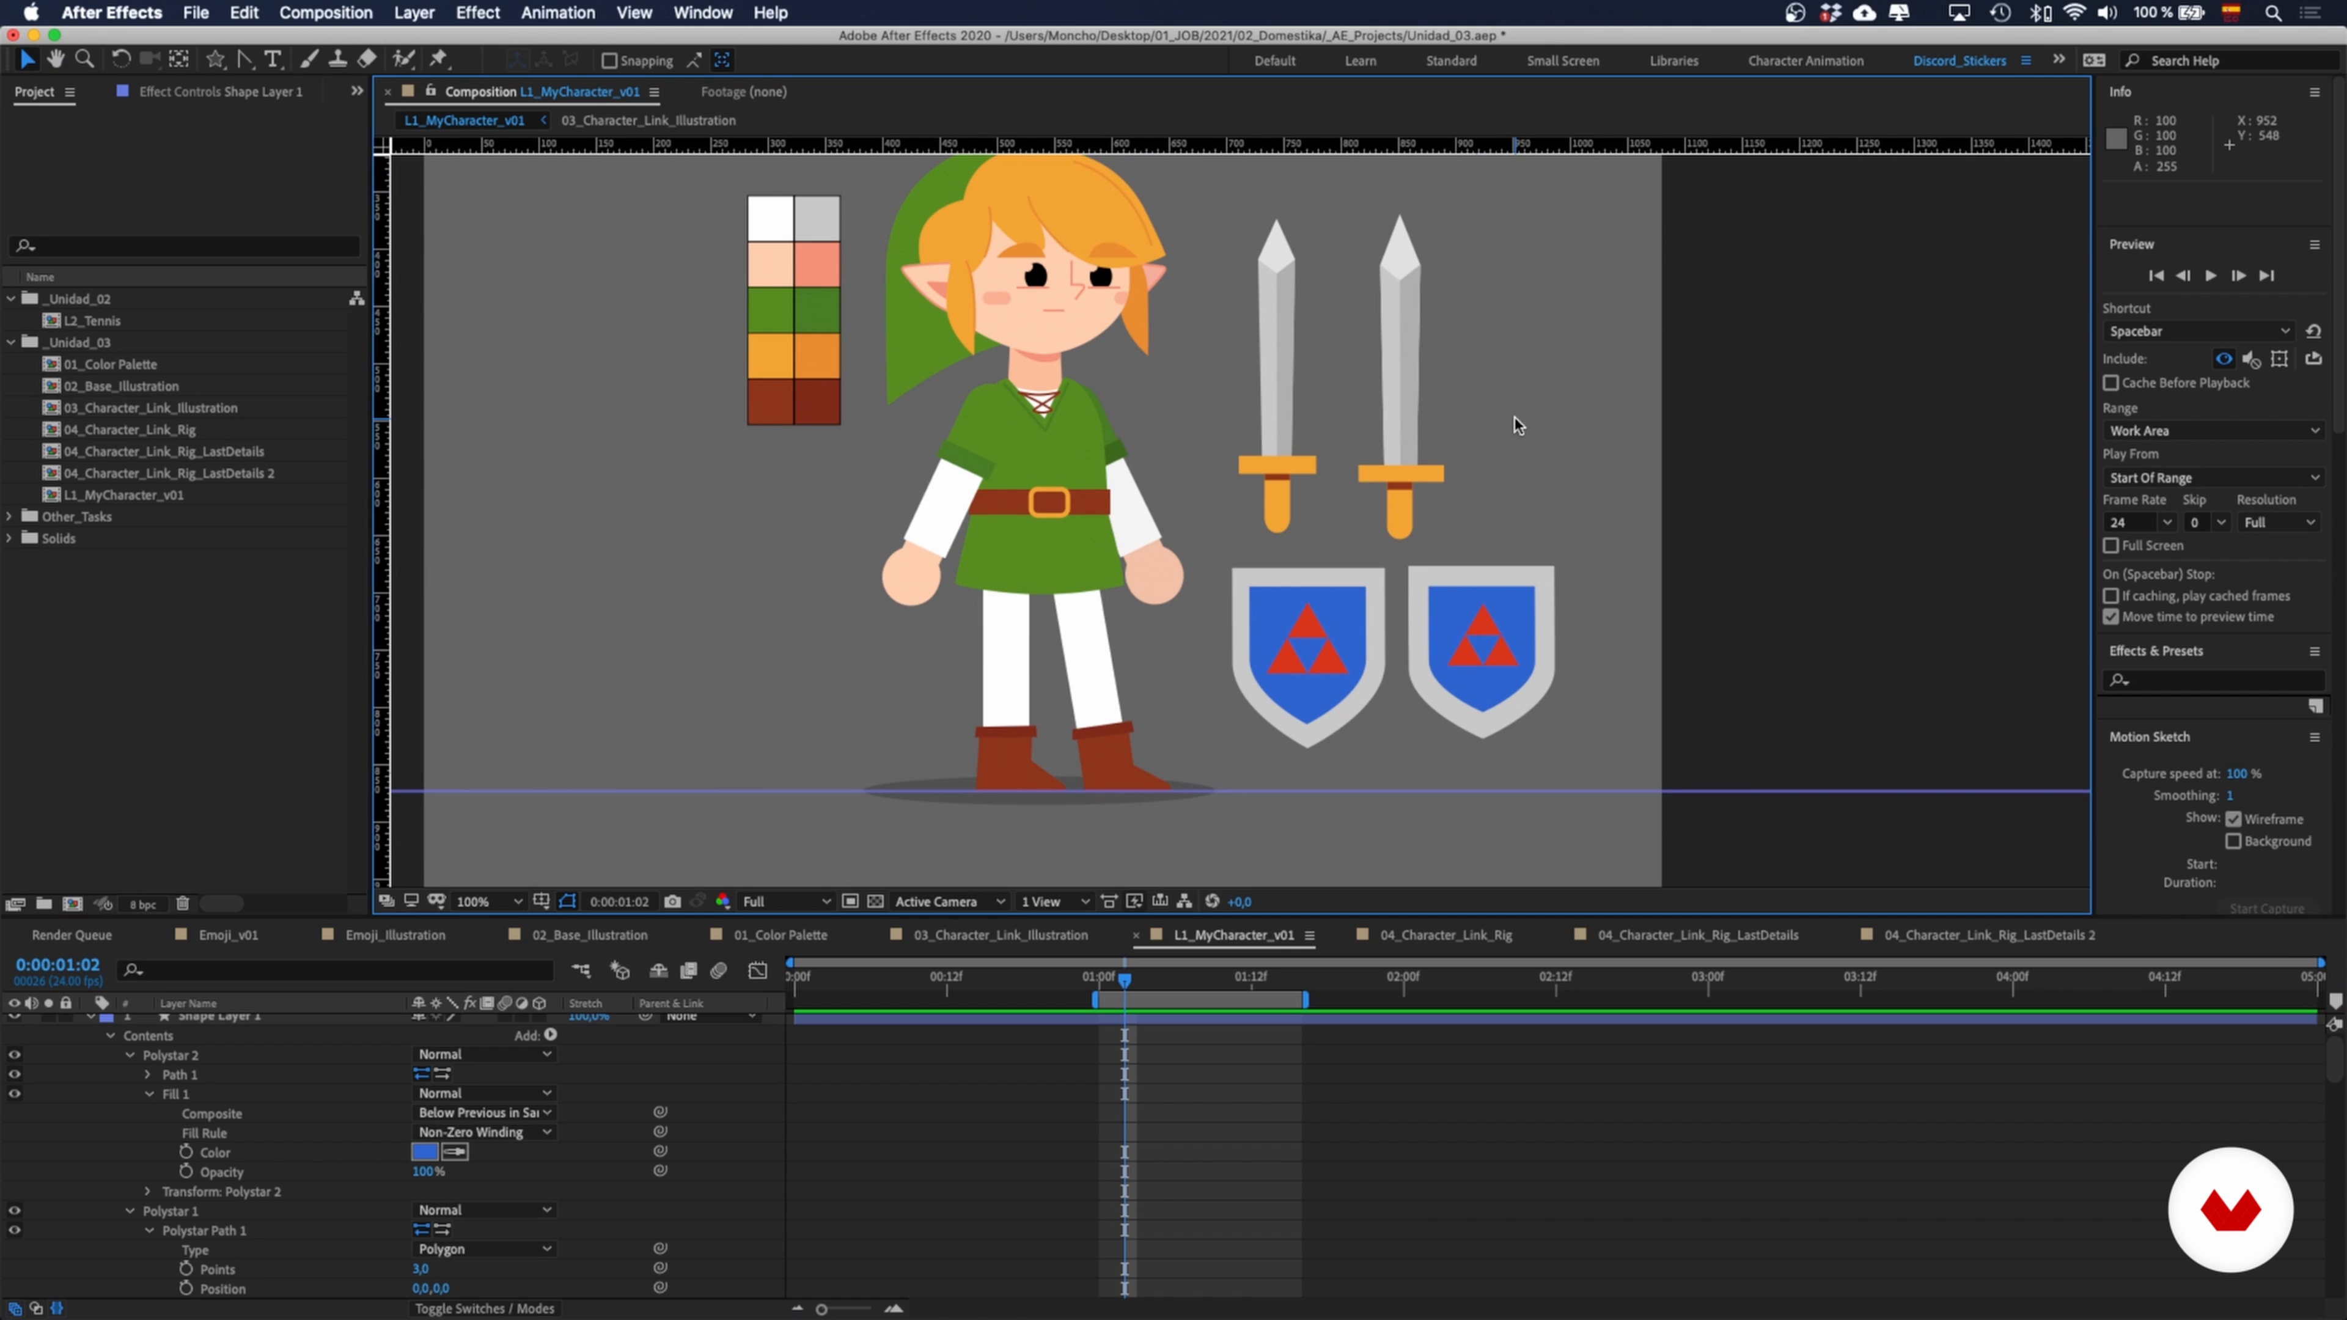Open the Polystar Type Polygon dropdown

484,1249
